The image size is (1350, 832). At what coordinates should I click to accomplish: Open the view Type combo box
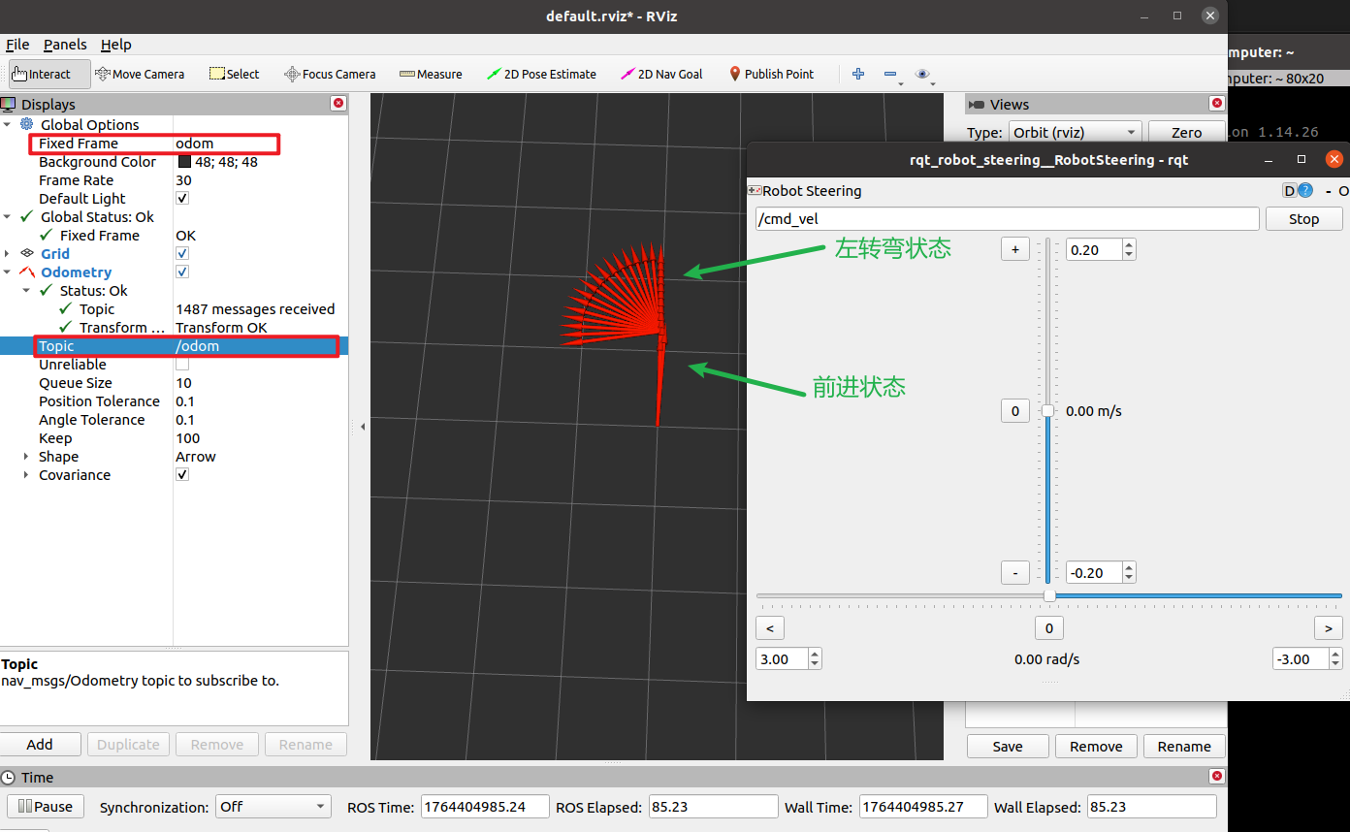(x=1074, y=132)
